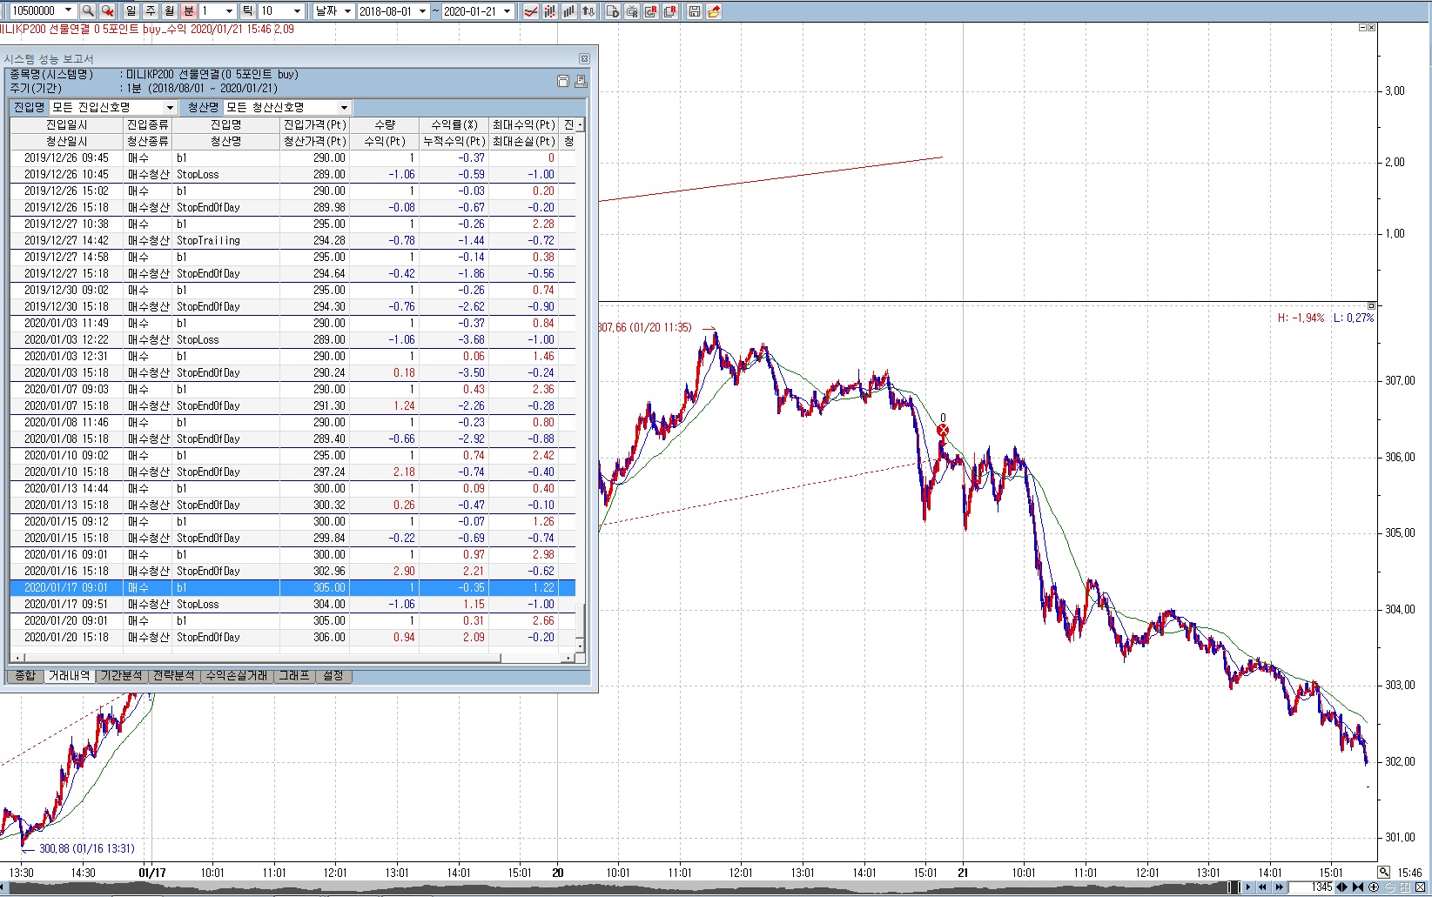
Task: Click the fast-forward button on bottom bar
Action: pos(1279,887)
